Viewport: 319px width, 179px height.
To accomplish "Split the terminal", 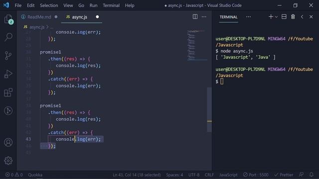I will coord(284,16).
